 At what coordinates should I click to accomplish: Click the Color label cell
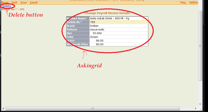(x=78, y=37)
